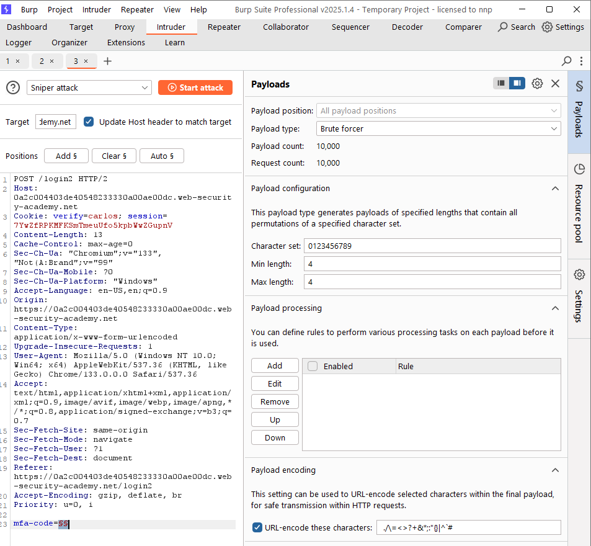Add a payload processing rule
Viewport: 591px width, 546px height.
pyautogui.click(x=275, y=365)
